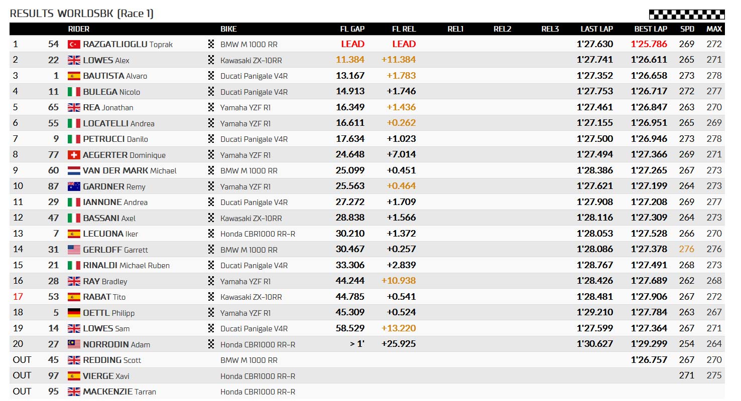Click the OUT status in Vierge's row
The image size is (741, 401).
22,376
